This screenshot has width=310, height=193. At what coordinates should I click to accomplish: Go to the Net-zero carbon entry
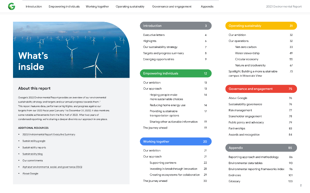pos(246,47)
